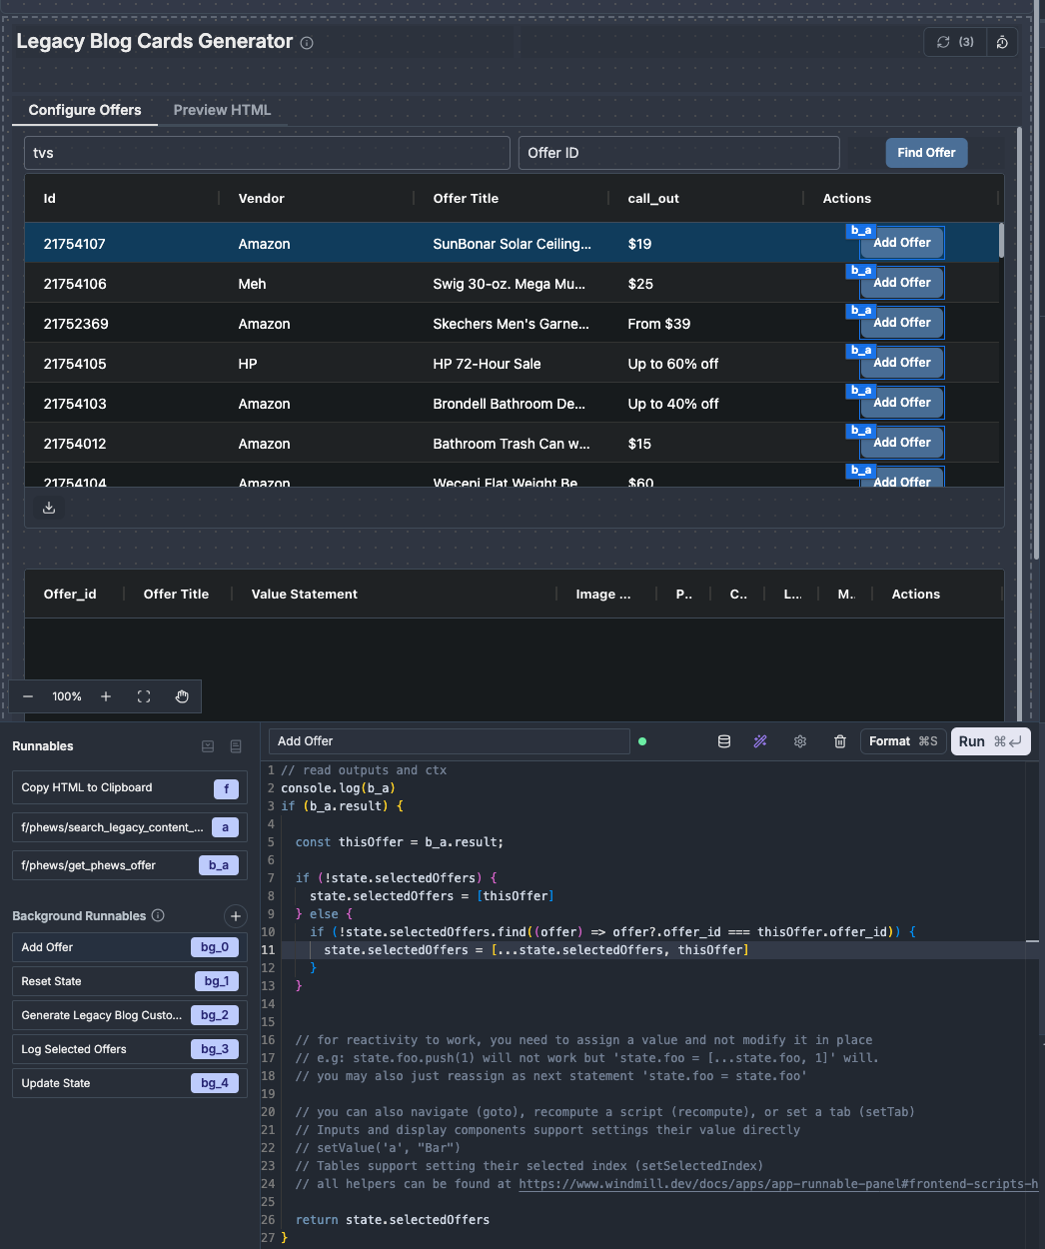This screenshot has width=1045, height=1249.
Task: Click the download icon below the offers table
Action: 49,508
